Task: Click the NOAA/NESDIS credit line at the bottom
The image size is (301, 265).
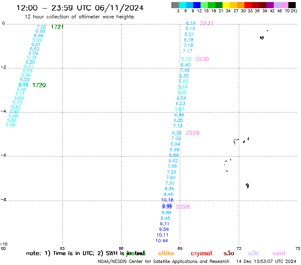Action: click(x=164, y=262)
